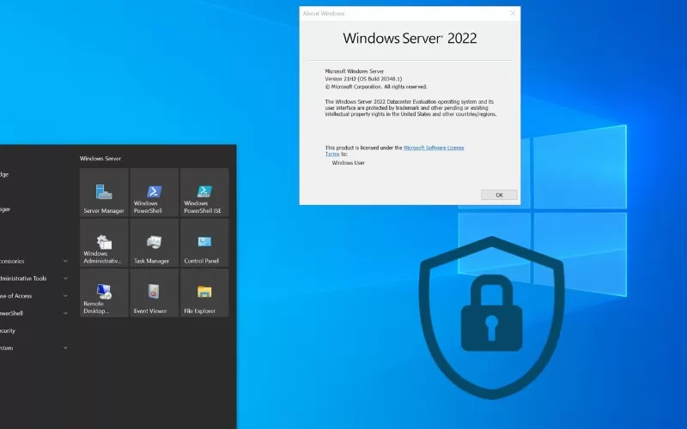This screenshot has width=687, height=429.
Task: Expand the Ease of Access folder chevron
Action: pos(65,296)
